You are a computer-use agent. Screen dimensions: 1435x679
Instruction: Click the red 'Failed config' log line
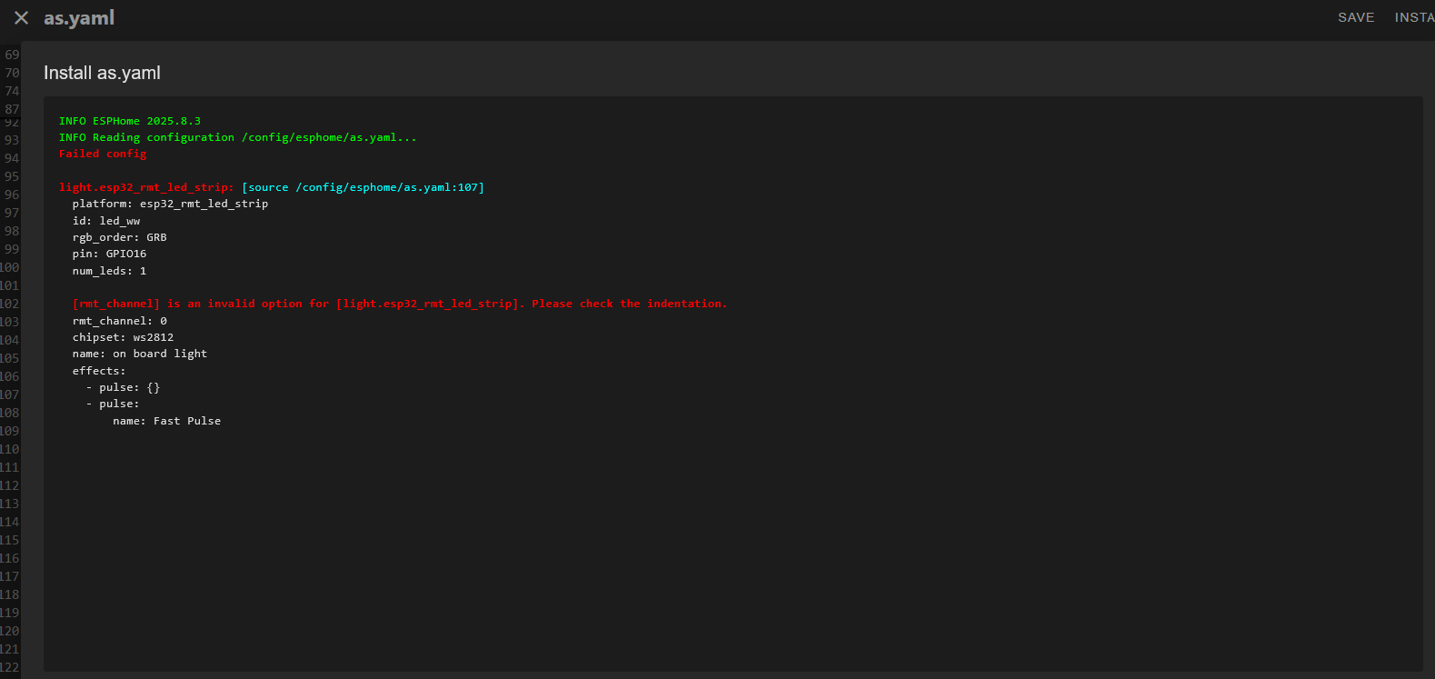(x=103, y=154)
